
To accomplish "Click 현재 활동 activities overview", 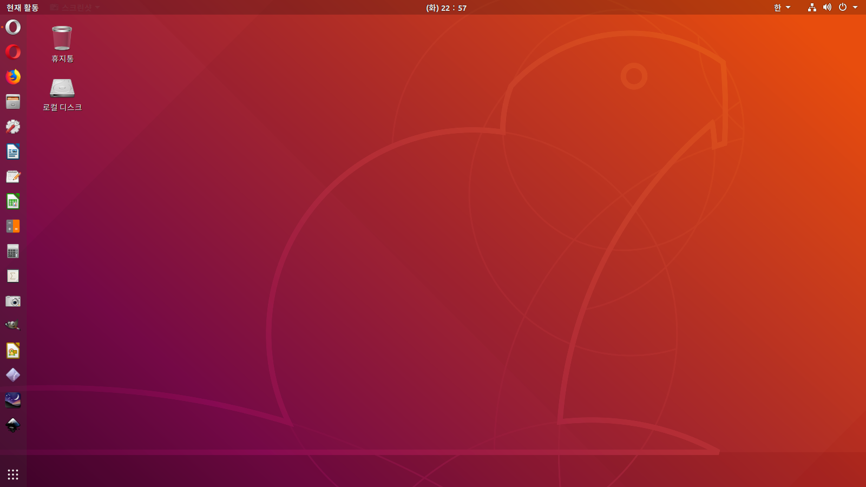I will click(22, 8).
